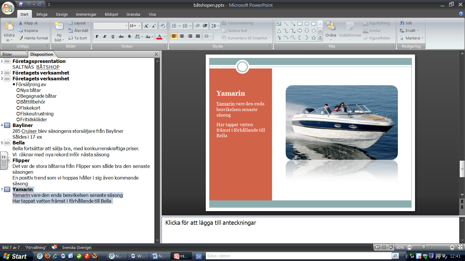The image size is (465, 261).
Task: Click the Office round logo button
Action: [8, 8]
